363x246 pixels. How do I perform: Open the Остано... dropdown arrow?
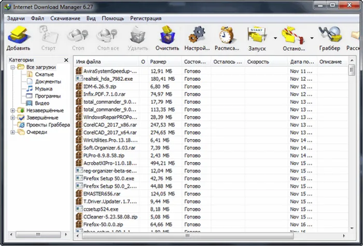point(312,38)
